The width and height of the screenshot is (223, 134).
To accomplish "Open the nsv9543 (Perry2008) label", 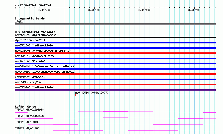I will pos(29,82).
